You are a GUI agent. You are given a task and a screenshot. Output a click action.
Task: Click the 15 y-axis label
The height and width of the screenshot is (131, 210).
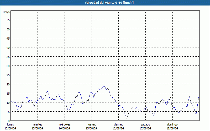point(8,93)
